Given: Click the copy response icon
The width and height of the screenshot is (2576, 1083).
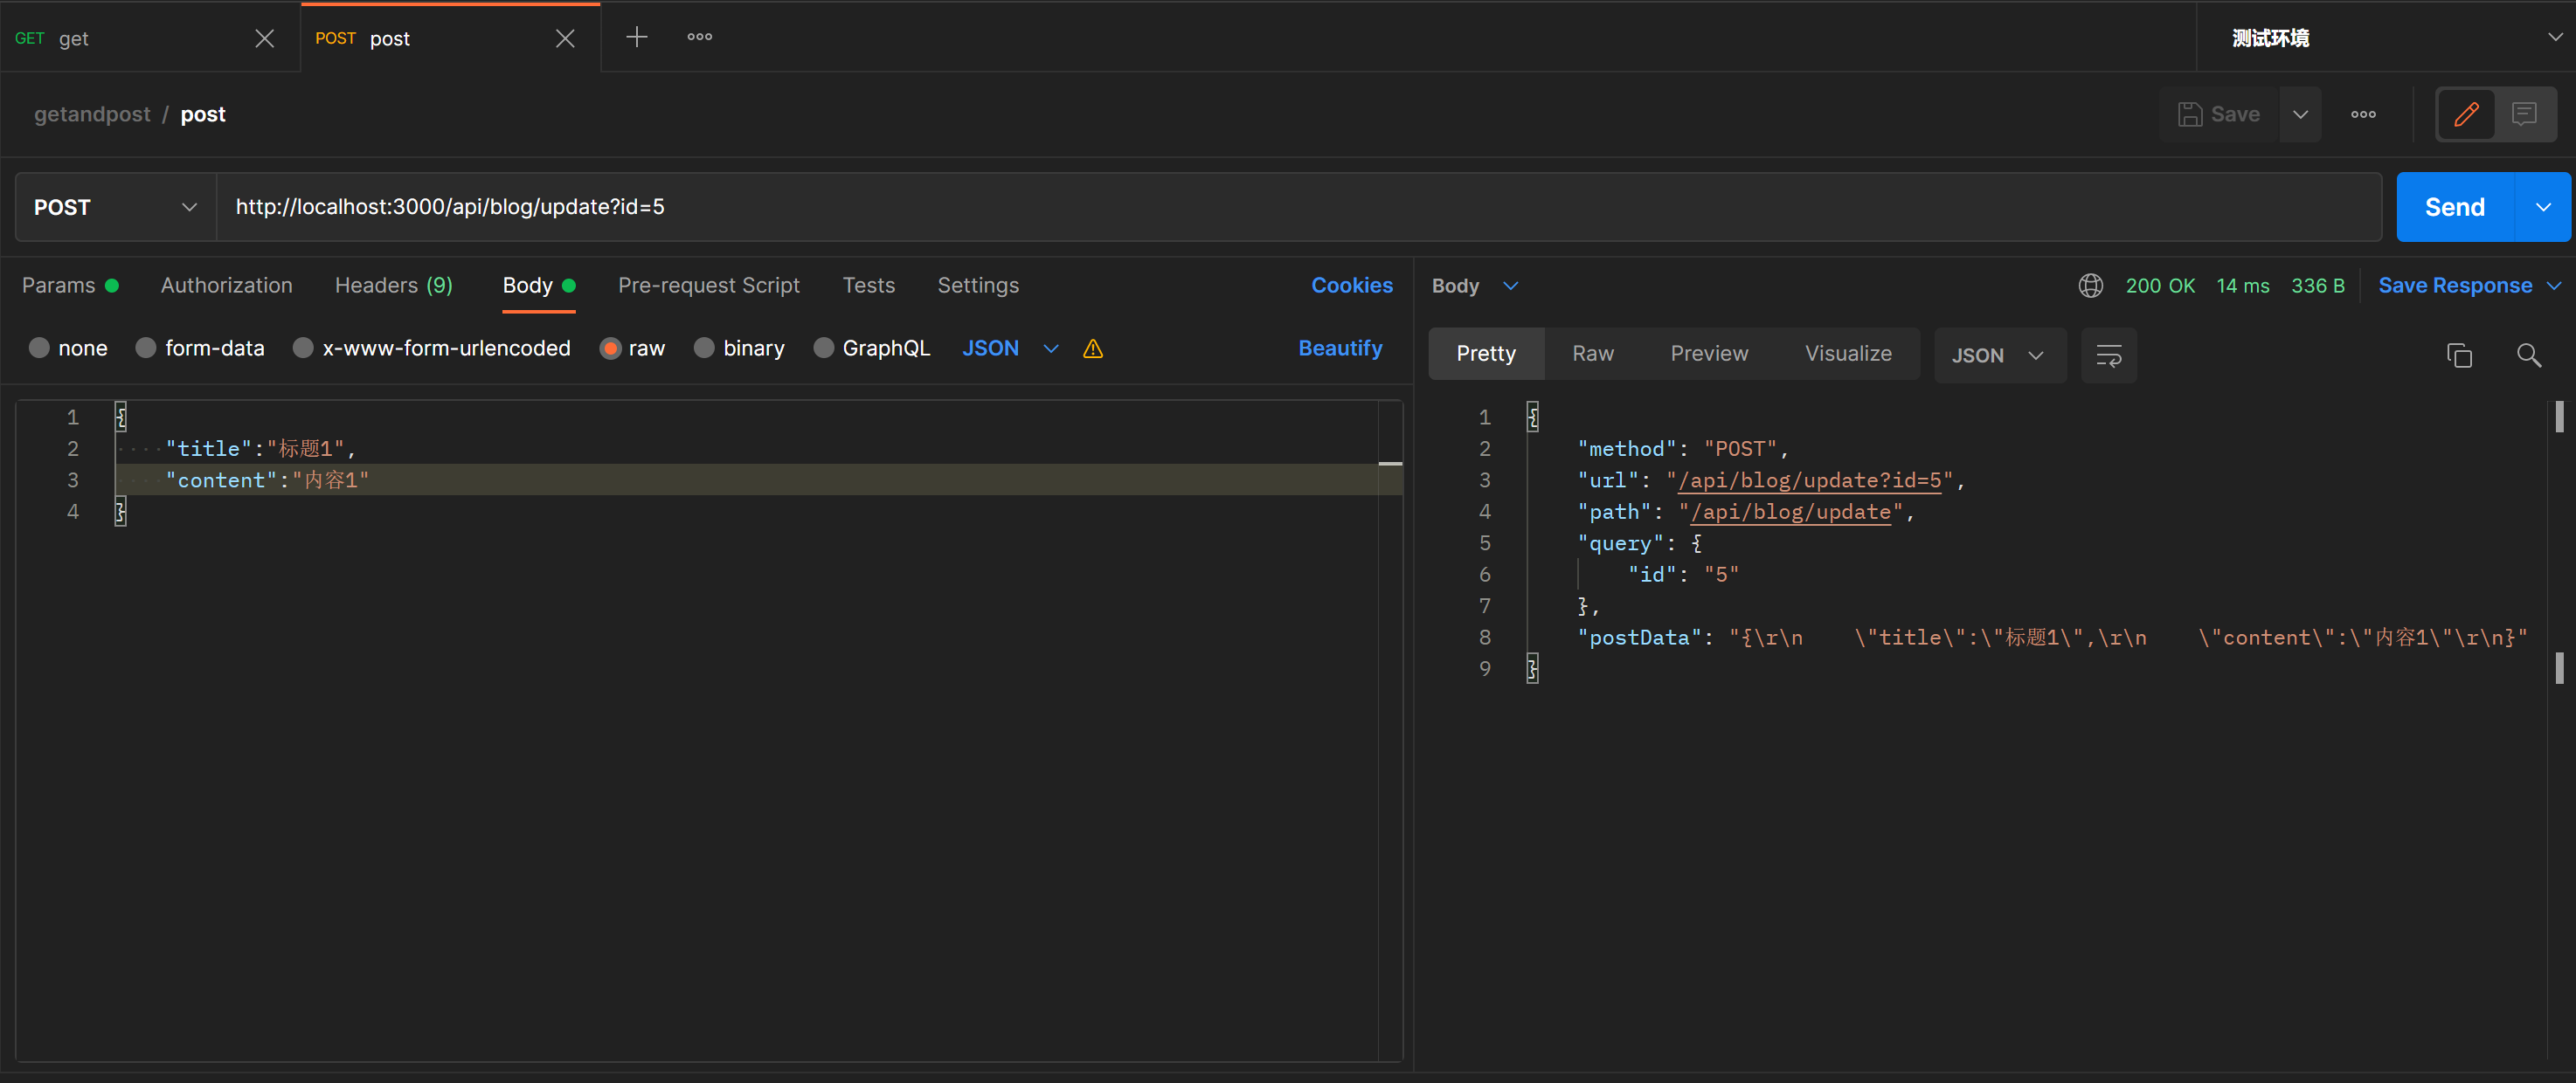Looking at the screenshot, I should 2459,355.
